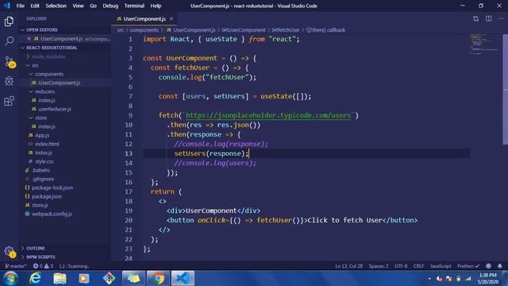Switch to Google Chrome in taskbar
508x286 pixels.
click(159, 278)
